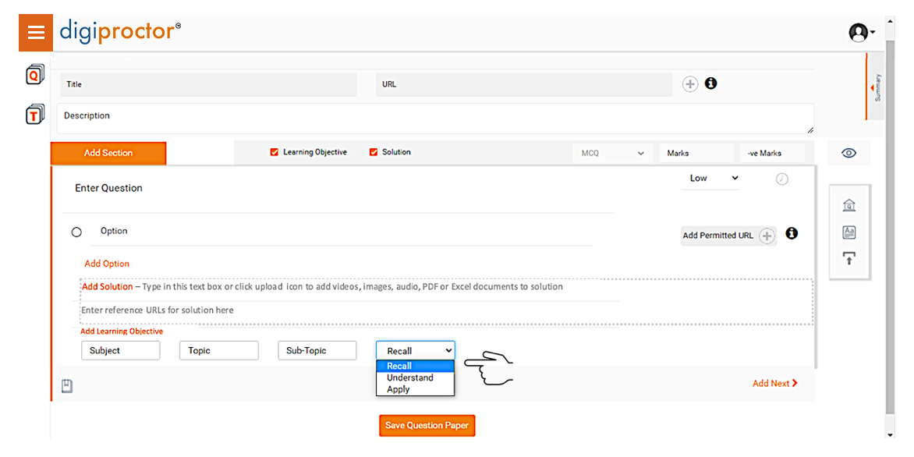The width and height of the screenshot is (914, 457).
Task: Open the Low difficulty dropdown
Action: 713,178
